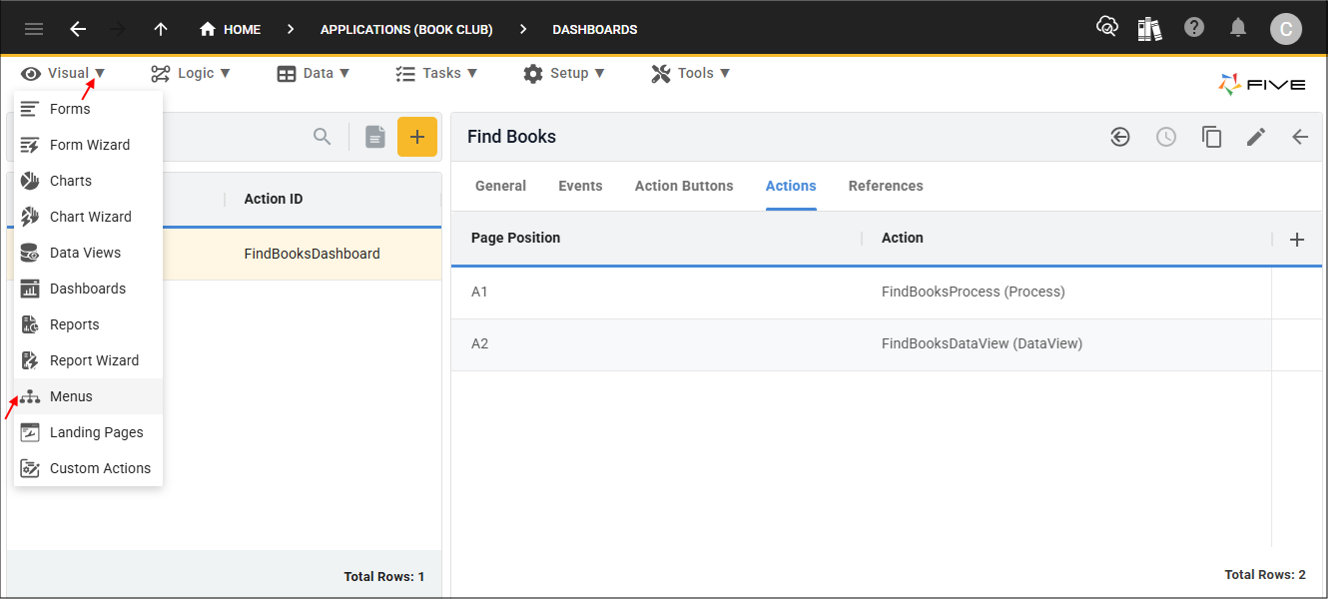Expand the Data dropdown menu
The image size is (1328, 599).
click(314, 73)
